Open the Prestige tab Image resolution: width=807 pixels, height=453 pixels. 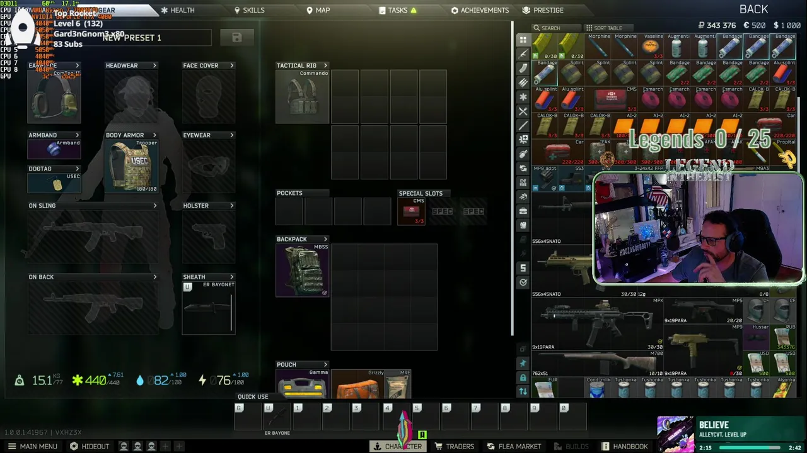click(543, 10)
